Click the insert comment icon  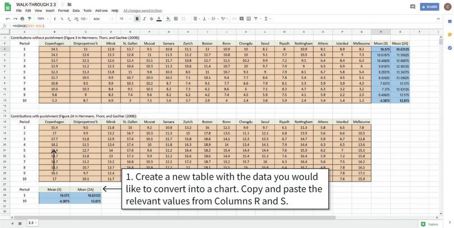(241, 19)
